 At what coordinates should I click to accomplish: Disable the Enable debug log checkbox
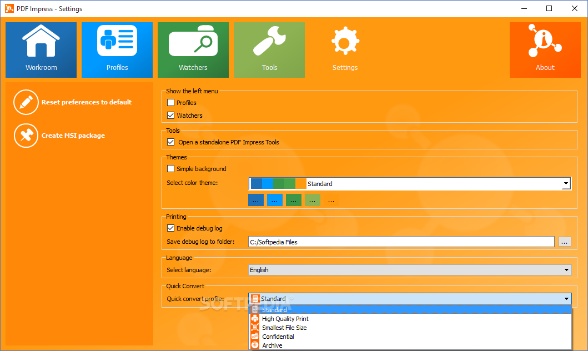[170, 228]
